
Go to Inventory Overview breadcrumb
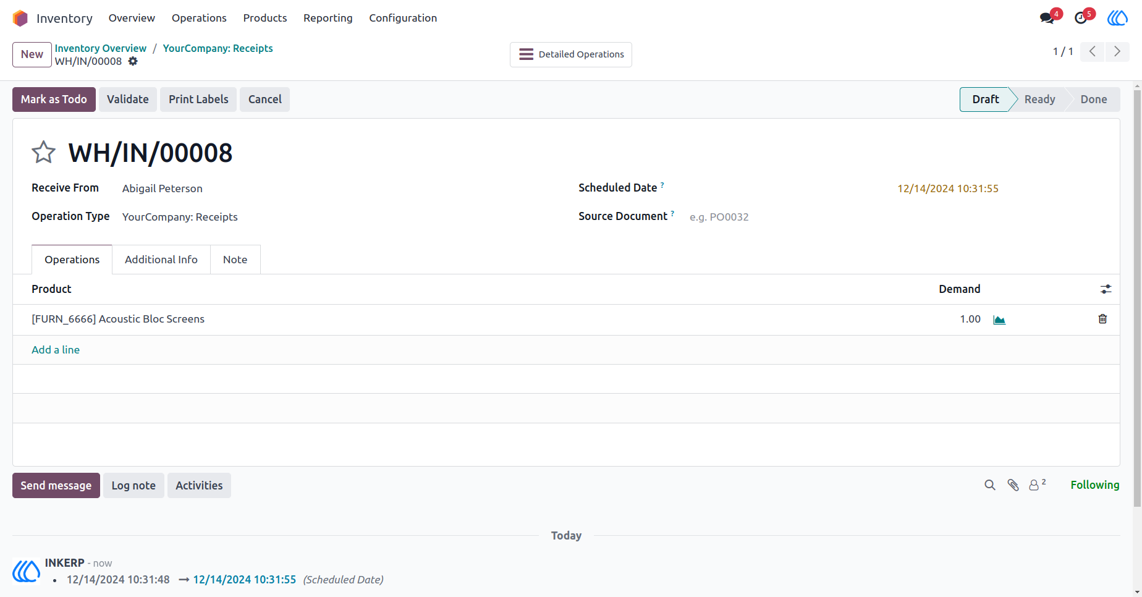101,48
